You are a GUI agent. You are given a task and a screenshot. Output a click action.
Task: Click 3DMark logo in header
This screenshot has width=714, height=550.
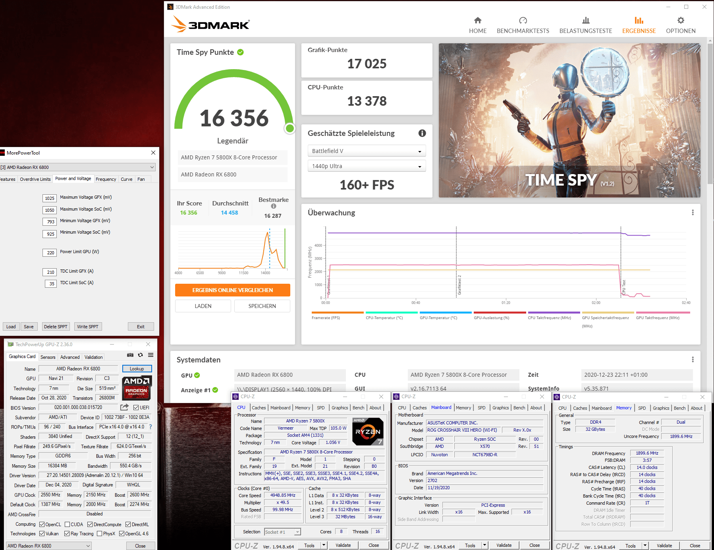tap(211, 24)
